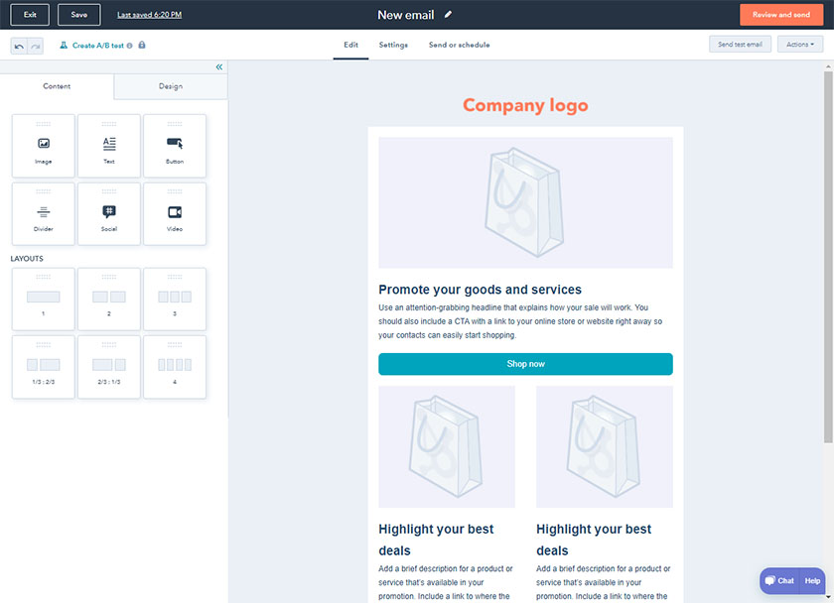Select the Video content block
Viewport: 834px width, 603px height.
175,213
